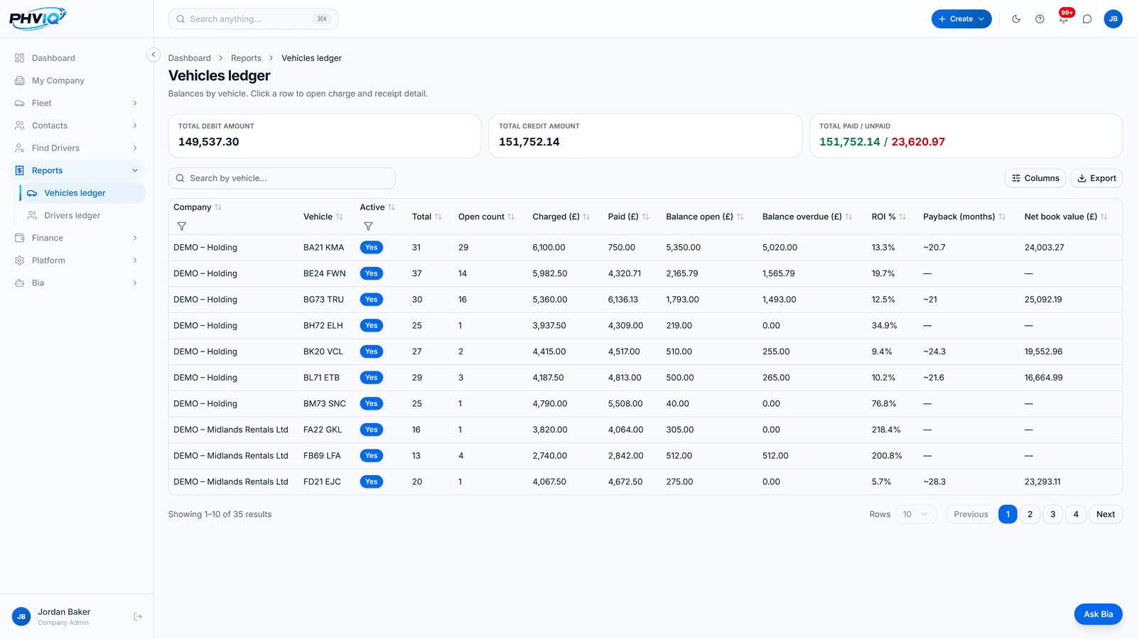Open the FA22 GKL vehicle row

point(645,430)
